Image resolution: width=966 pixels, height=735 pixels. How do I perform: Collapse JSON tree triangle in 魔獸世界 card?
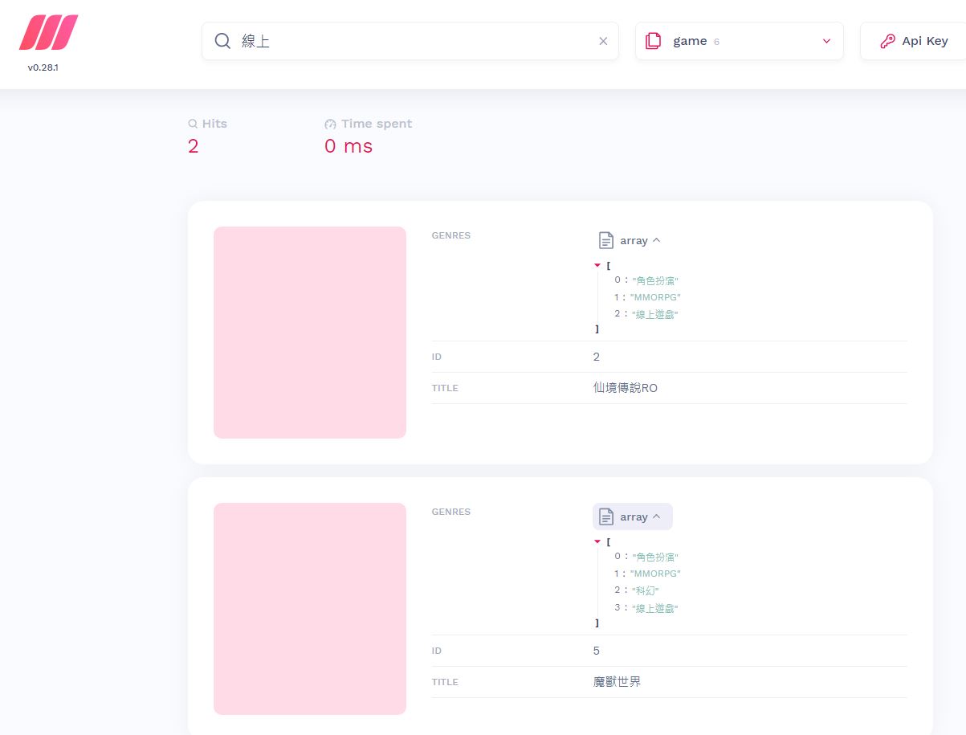coord(597,541)
